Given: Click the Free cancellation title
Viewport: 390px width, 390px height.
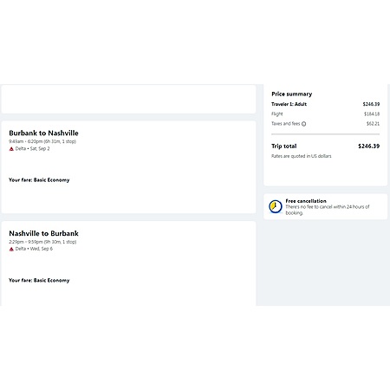Looking at the screenshot, I should (306, 201).
